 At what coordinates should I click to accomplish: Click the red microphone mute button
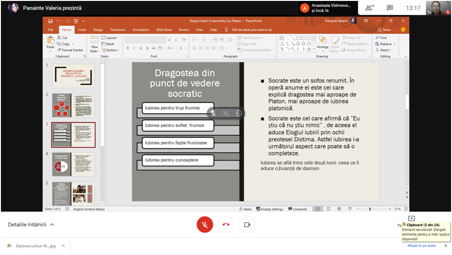(205, 225)
